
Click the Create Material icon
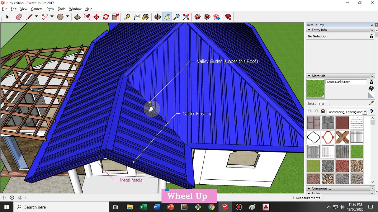[x=371, y=89]
